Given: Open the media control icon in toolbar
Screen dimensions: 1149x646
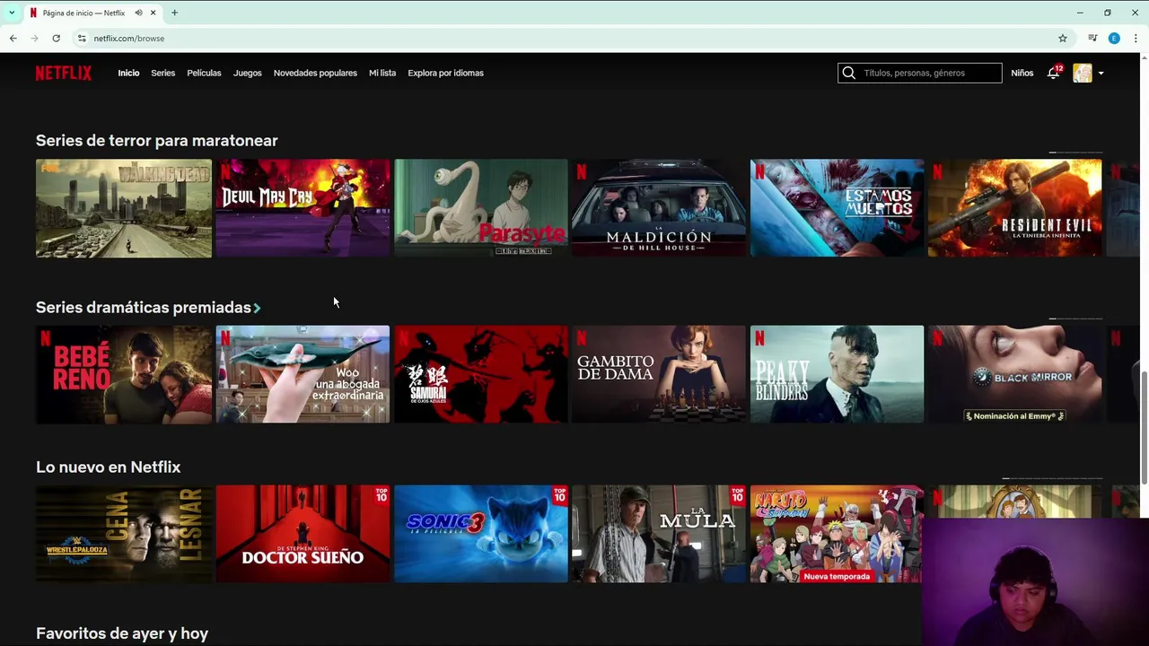Looking at the screenshot, I should 1092,39.
